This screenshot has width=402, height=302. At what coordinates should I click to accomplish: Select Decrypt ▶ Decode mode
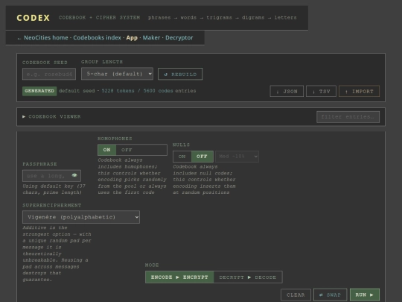(x=248, y=277)
